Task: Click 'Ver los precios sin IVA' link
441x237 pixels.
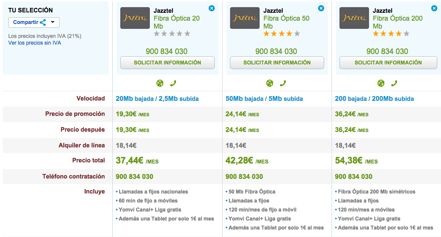Action: point(34,43)
